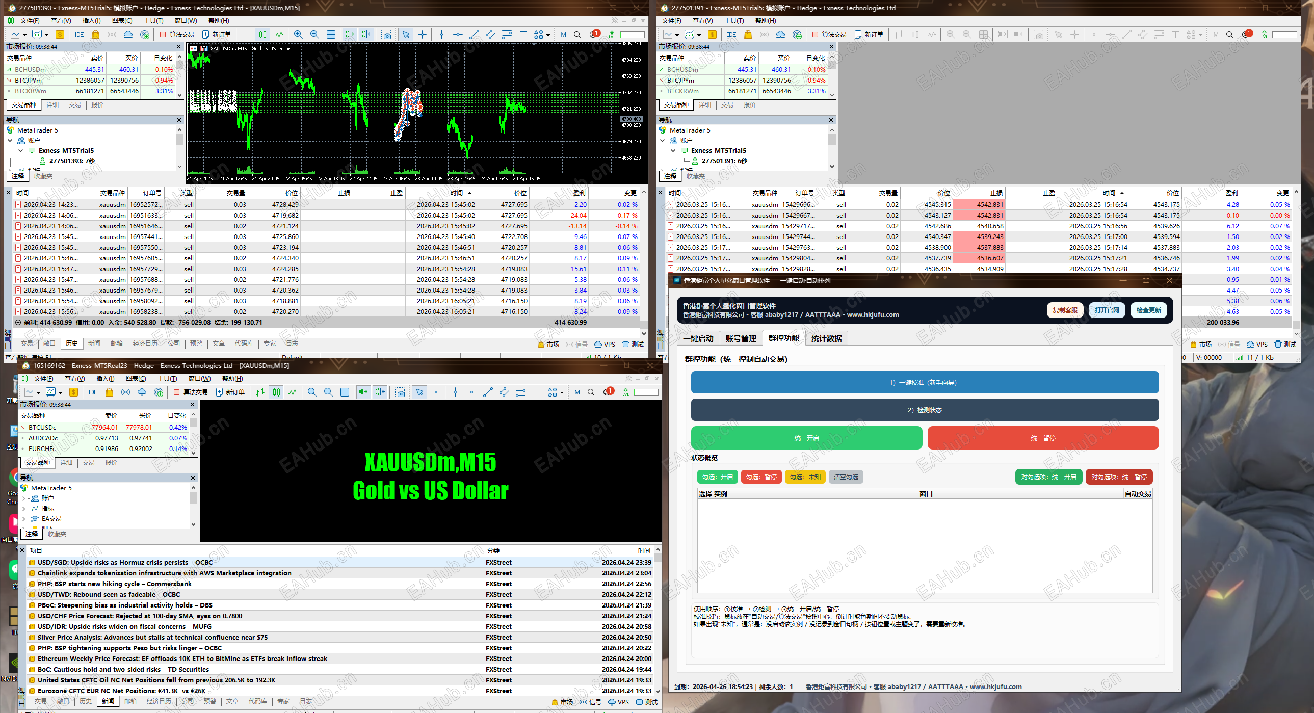Viewport: 1314px width, 713px height.
Task: Click the search magnifier icon in the 277501393 toolbar
Action: [577, 34]
